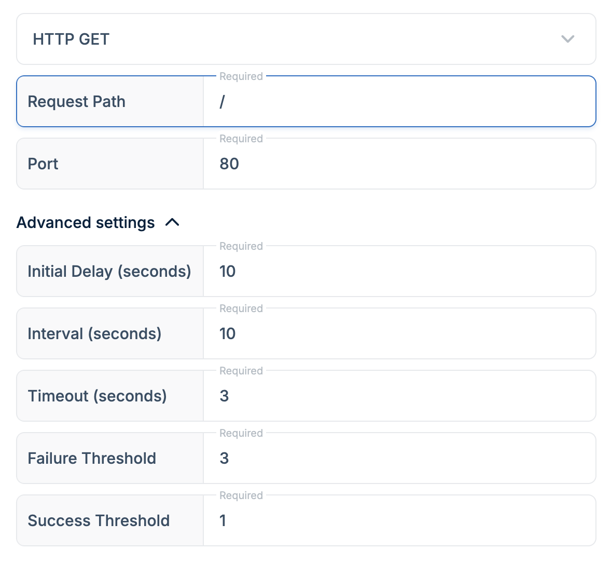Click the Initial Delay (seconds) label
Image resolution: width=611 pixels, height=564 pixels.
[x=109, y=272]
